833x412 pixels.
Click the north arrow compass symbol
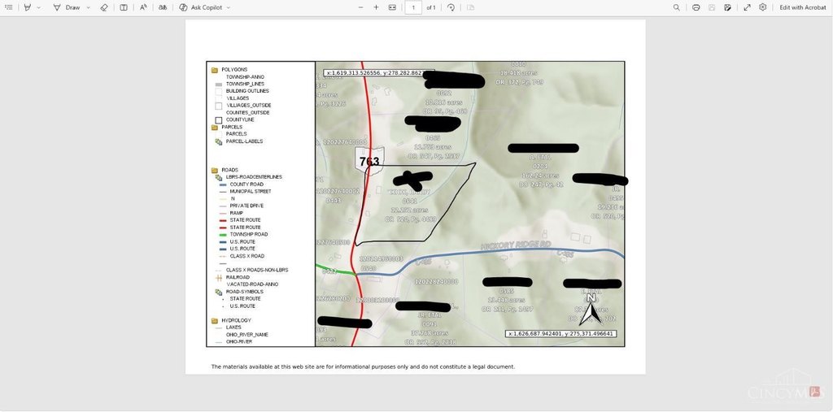tap(591, 310)
